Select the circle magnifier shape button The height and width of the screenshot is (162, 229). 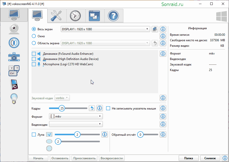click(49, 148)
